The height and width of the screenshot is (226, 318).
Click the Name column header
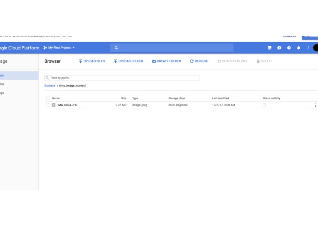click(x=56, y=98)
